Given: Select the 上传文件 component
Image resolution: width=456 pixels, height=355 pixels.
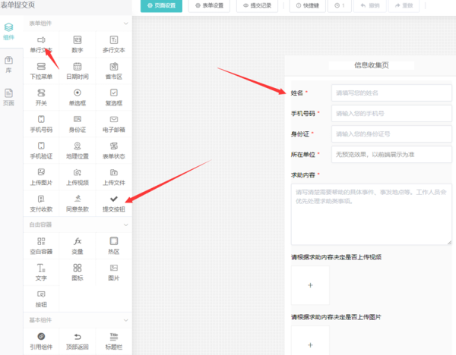Looking at the screenshot, I should [114, 177].
